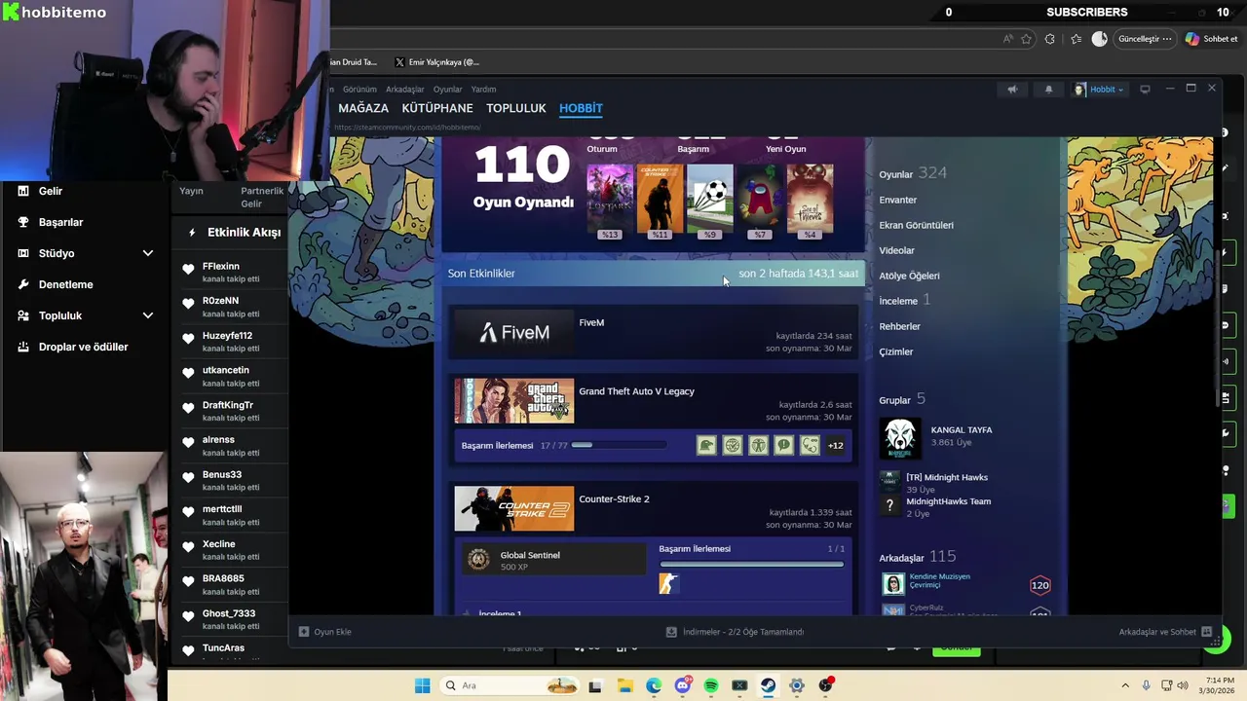Open [TR] Midnight Hawks group link
Viewport: 1247px width, 701px height.
(x=947, y=477)
